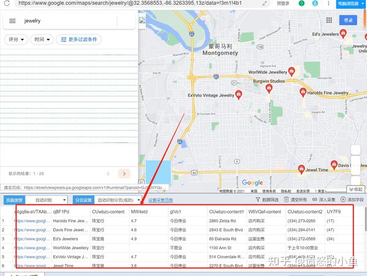367x276 pixels.
Task: Click the teal round icon in browser toolbar
Action: (315, 3)
